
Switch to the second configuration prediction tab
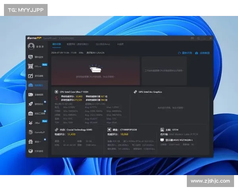pyautogui.click(x=78, y=44)
